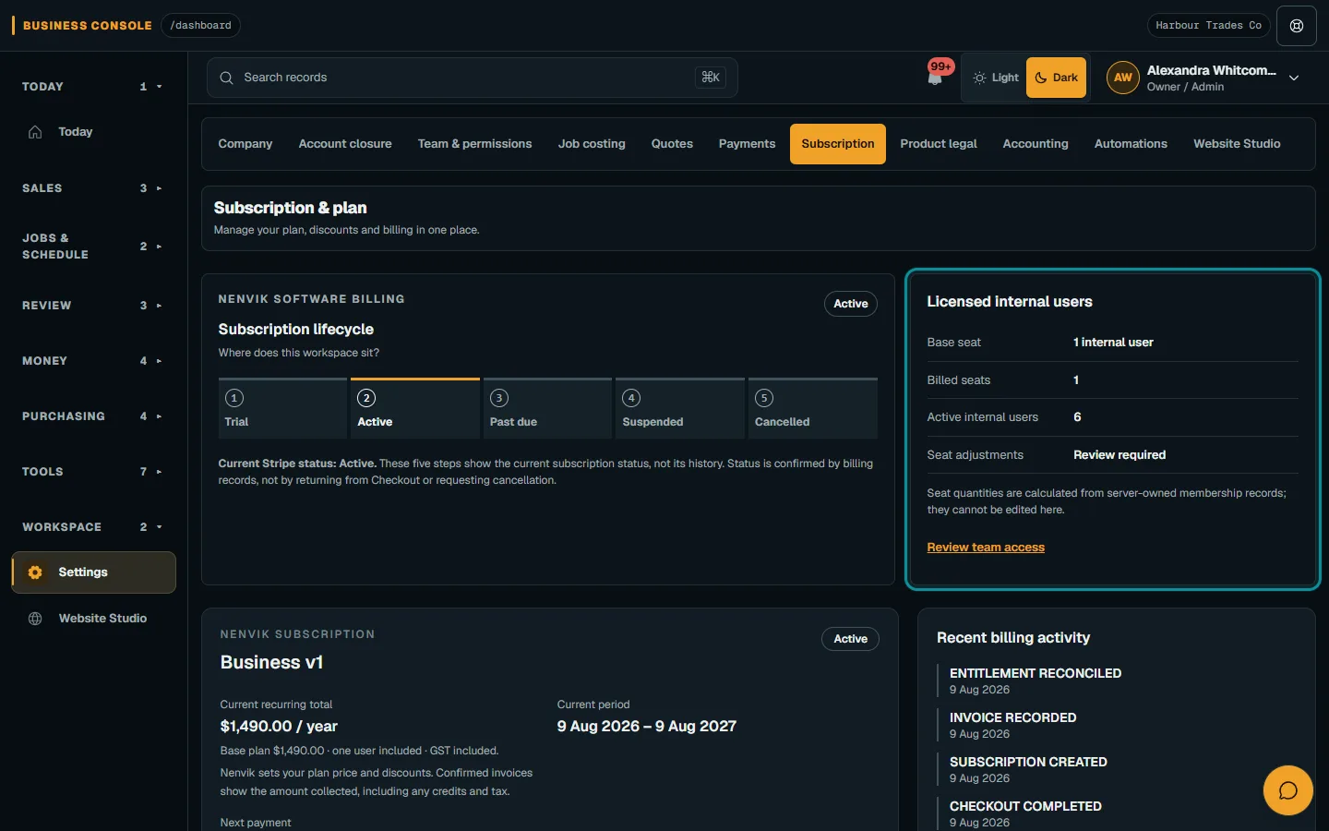Image resolution: width=1329 pixels, height=831 pixels.
Task: Click the Base seat 1 internal user value
Action: tap(1113, 343)
